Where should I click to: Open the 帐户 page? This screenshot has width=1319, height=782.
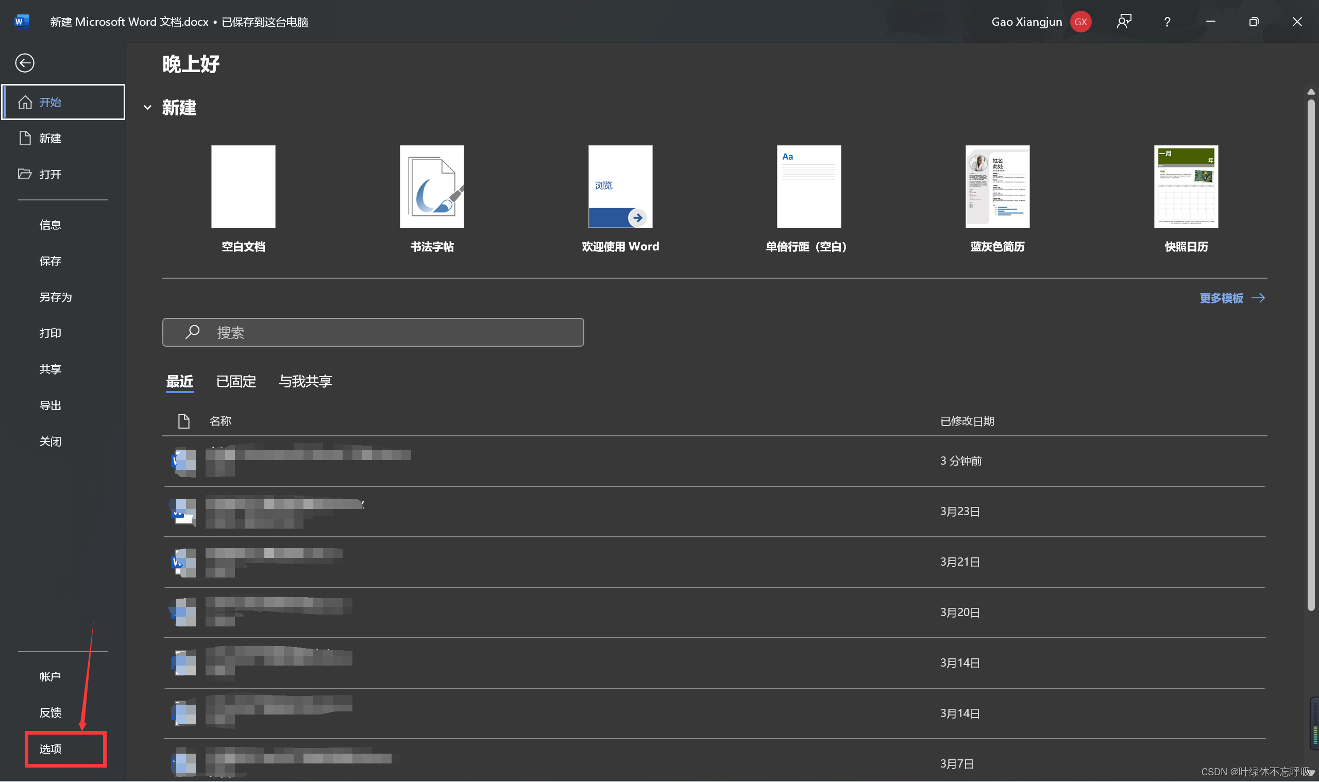[50, 676]
